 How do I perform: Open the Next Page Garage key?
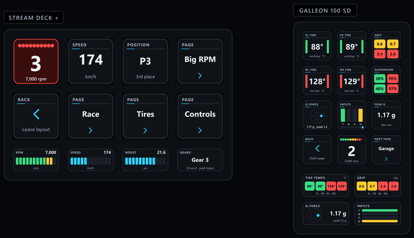(x=386, y=150)
